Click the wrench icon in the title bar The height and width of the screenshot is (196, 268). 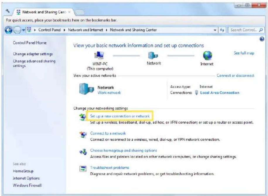coord(7,11)
